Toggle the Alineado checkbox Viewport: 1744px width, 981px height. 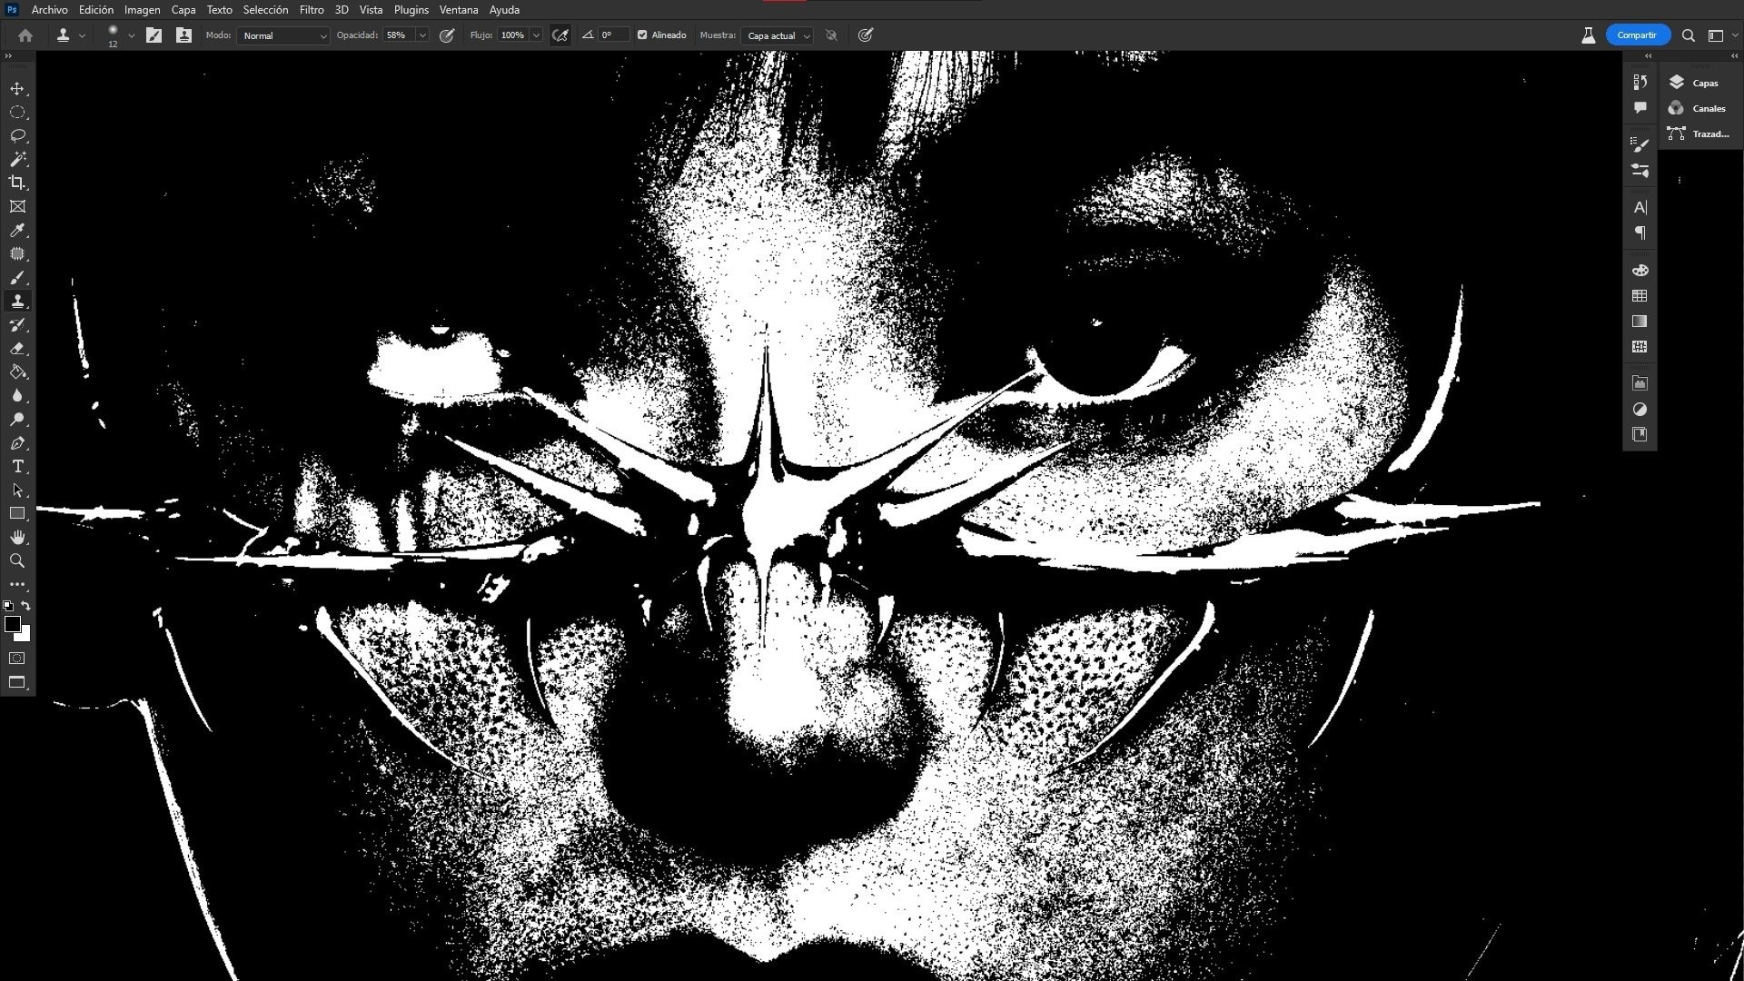(x=642, y=35)
